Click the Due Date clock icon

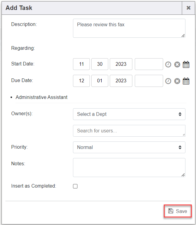[x=168, y=81]
